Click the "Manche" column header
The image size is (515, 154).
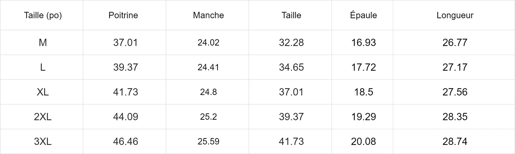(x=208, y=15)
